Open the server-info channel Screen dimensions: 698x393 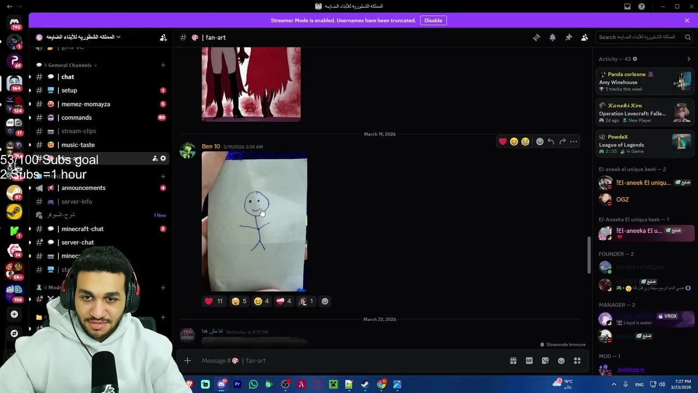101,201
